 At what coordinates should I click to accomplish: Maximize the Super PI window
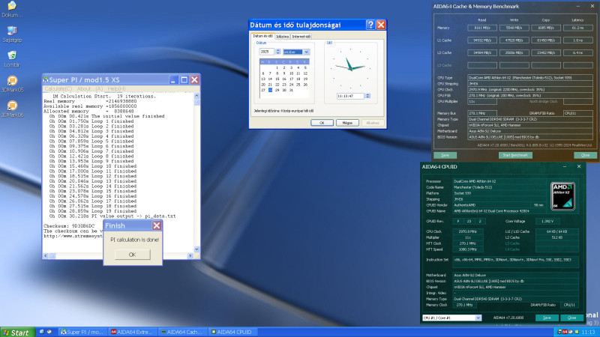coord(184,80)
